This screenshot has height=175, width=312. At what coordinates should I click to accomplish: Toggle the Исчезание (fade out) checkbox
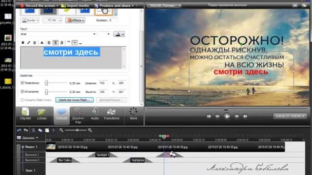[22, 92]
